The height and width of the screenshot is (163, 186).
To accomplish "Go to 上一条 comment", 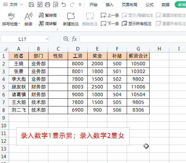I will [110, 15].
